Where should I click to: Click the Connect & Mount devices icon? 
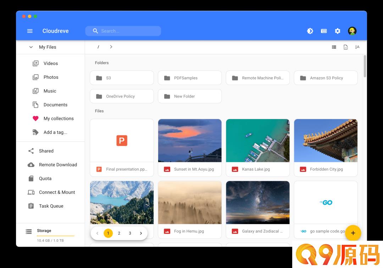31,192
